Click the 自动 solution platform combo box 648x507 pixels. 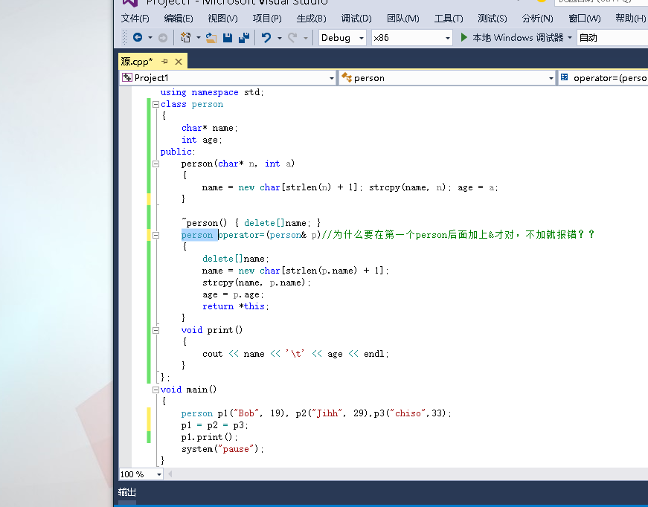coord(612,38)
